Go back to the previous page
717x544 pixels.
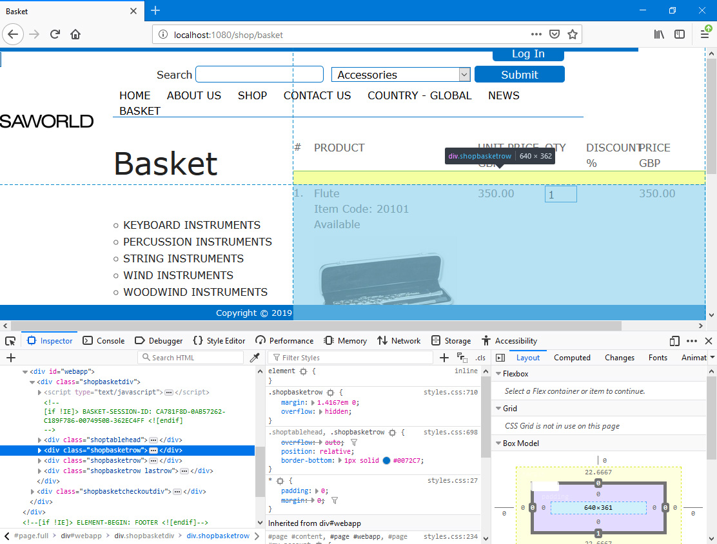coord(13,34)
